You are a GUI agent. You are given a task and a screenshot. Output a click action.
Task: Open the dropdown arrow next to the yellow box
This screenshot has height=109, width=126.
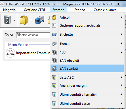pos(31,20)
